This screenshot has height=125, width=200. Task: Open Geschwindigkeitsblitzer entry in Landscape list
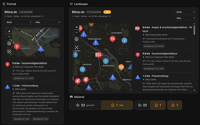(x=164, y=61)
